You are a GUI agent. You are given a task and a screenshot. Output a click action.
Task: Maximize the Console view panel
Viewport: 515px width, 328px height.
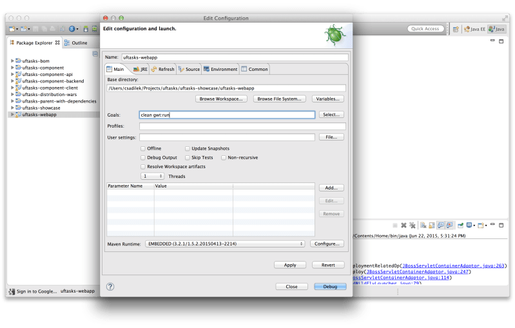pos(501,225)
